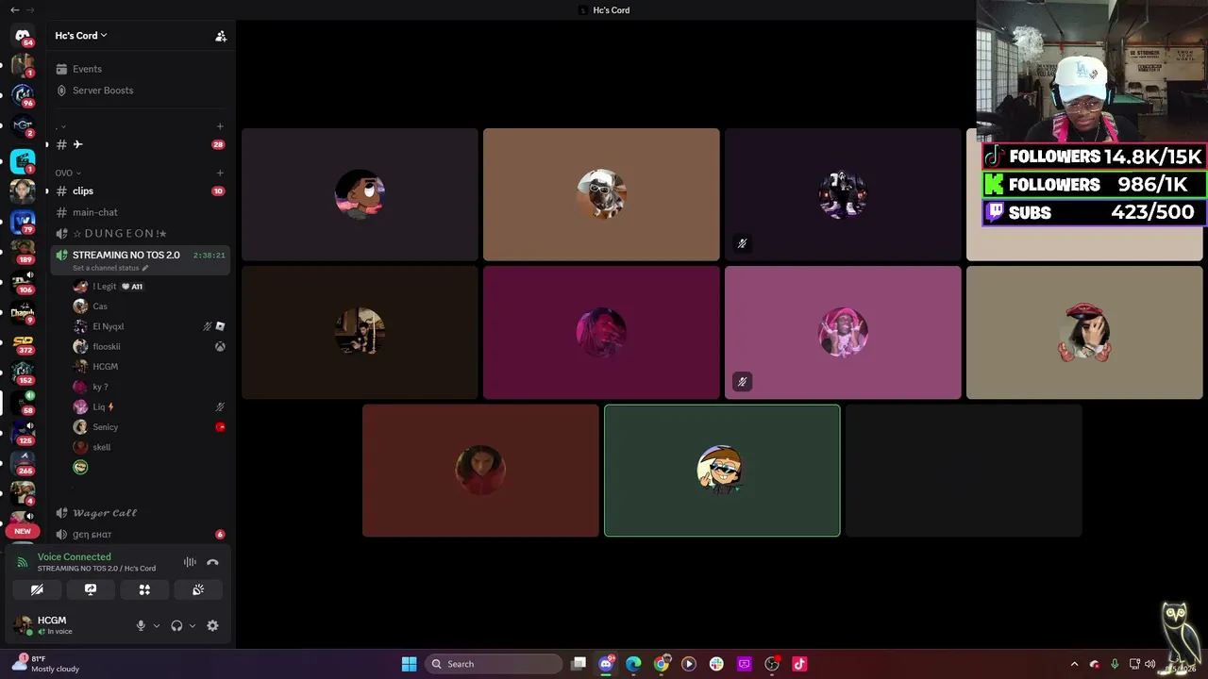Join the Wager Call voice channel

point(140,513)
